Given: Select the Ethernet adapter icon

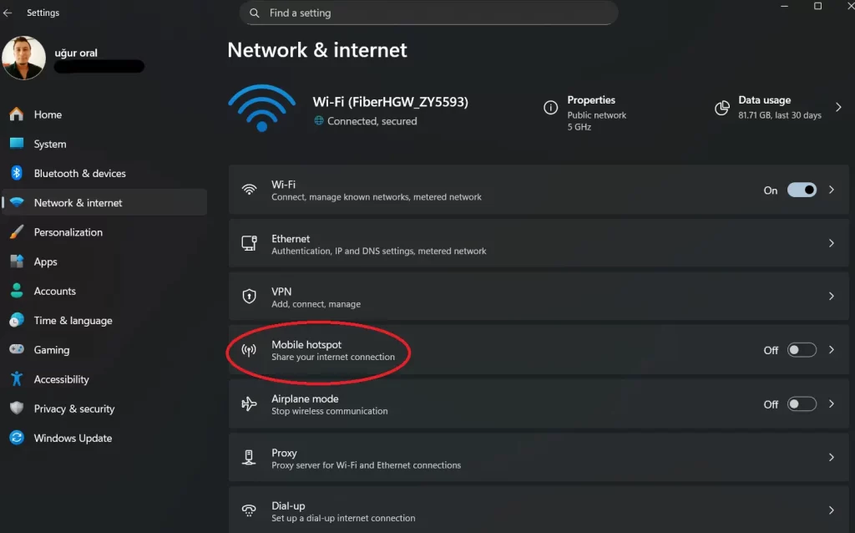Looking at the screenshot, I should pyautogui.click(x=249, y=243).
